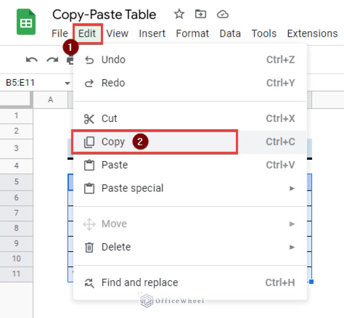344x318 pixels.
Task: Select Paste in the Edit menu
Action: (190, 165)
